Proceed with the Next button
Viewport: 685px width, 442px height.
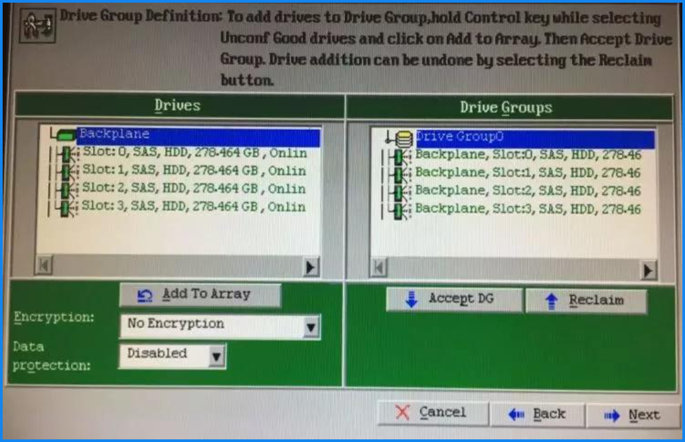tap(633, 415)
